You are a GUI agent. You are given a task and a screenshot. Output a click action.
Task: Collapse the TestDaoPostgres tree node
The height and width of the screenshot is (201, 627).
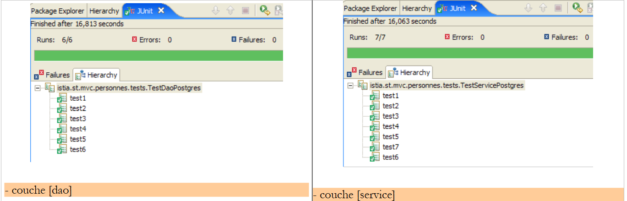coord(37,88)
